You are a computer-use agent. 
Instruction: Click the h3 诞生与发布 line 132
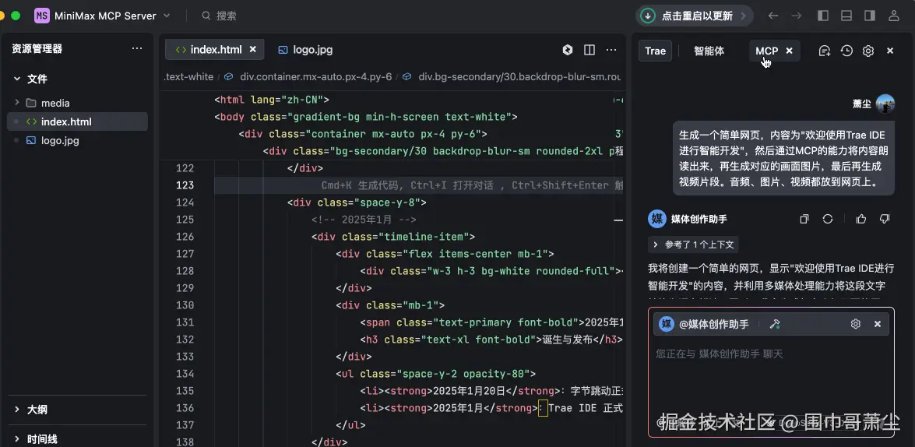[491, 339]
